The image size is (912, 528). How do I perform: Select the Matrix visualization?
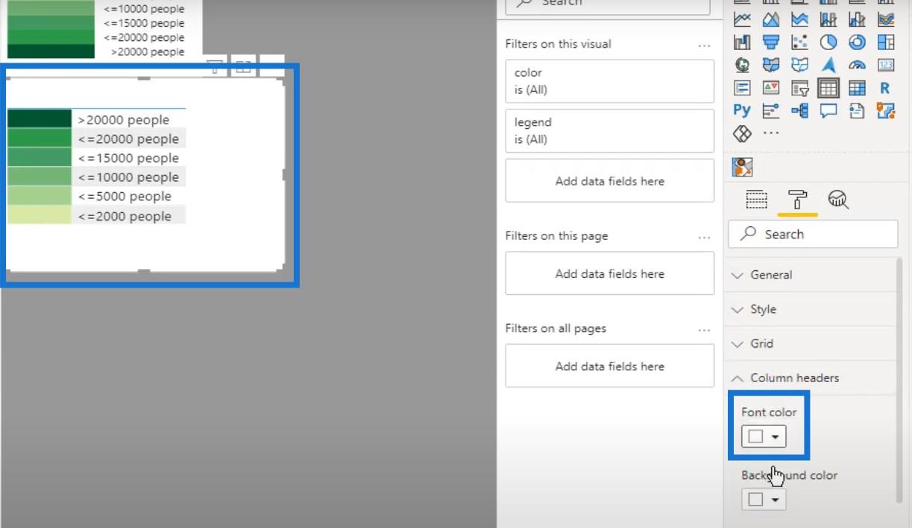click(857, 88)
